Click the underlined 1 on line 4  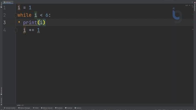[38, 30]
